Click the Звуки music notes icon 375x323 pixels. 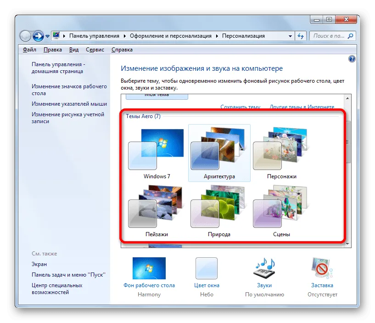coord(264,268)
